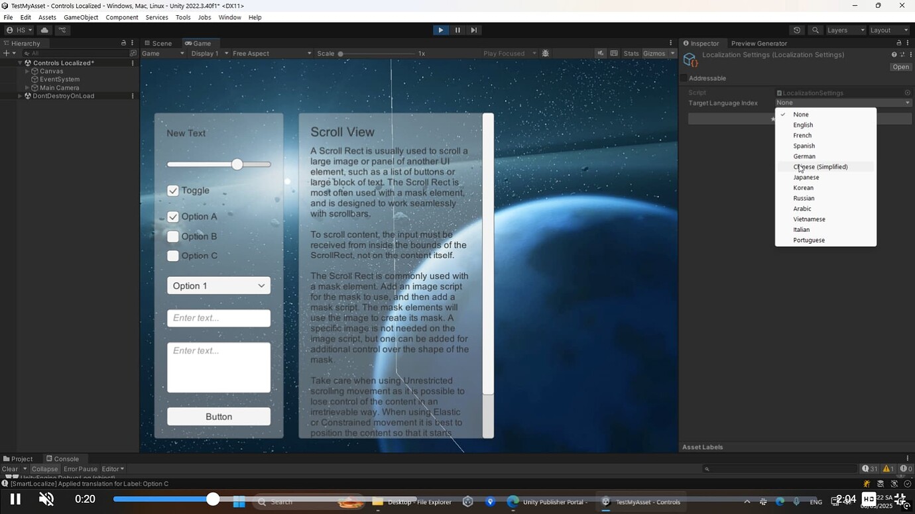
Task: Enable the Addressable checkbox in the Inspector
Action: (684, 77)
